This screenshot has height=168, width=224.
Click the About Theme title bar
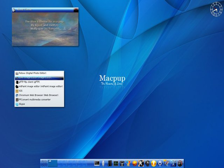45,10
